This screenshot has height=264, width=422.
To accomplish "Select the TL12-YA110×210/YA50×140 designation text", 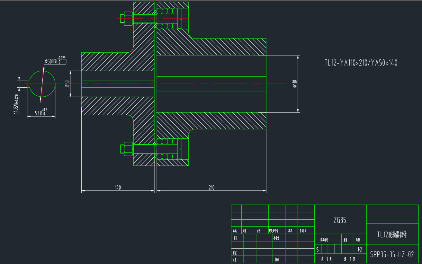I will [x=361, y=63].
